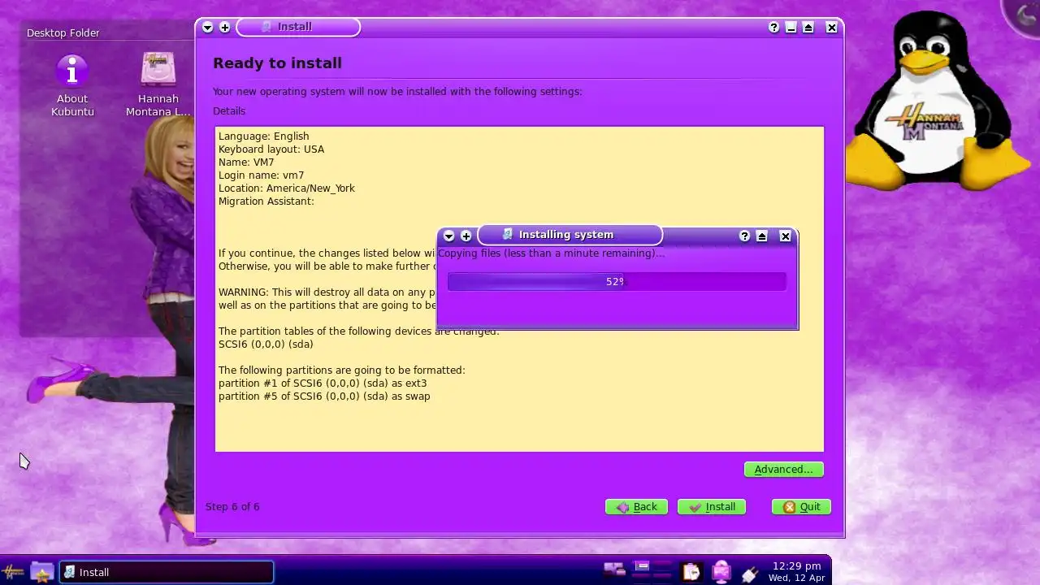Click the 'partition #5 ... as swap' line
This screenshot has height=585, width=1040.
(x=324, y=396)
